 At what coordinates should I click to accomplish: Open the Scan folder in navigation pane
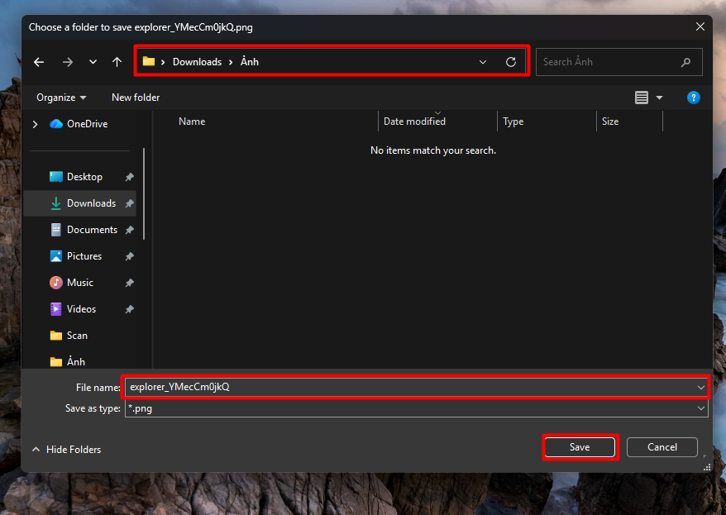[69, 336]
